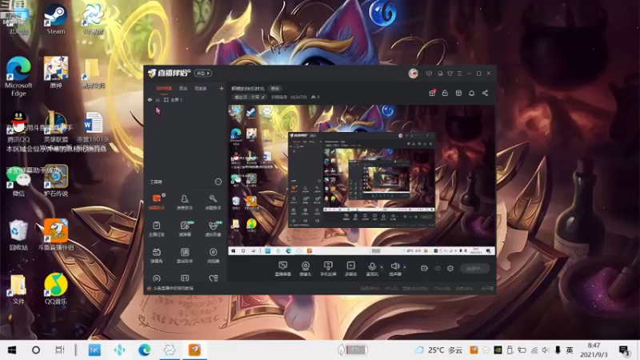Click the user avatar in title bar
640x360 pixels.
click(x=413, y=74)
